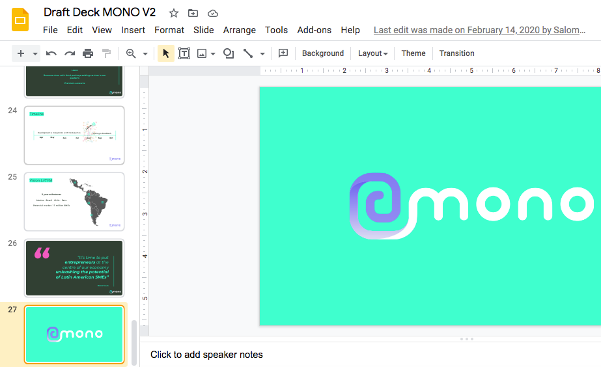Star the Draft Deck MONO V2 document
601x367 pixels.
[174, 14]
